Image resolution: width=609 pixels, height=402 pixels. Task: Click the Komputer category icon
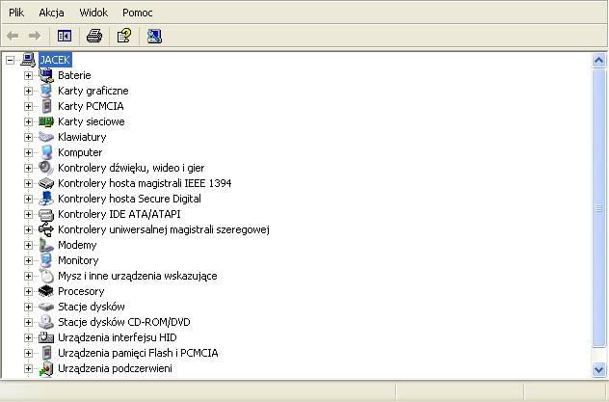pos(46,152)
